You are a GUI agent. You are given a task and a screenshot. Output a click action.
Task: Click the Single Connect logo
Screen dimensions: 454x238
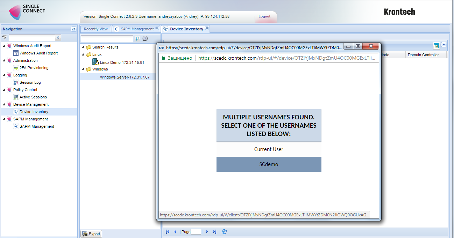[x=27, y=12]
